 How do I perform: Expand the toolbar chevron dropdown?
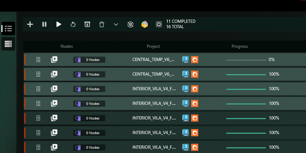click(x=116, y=25)
